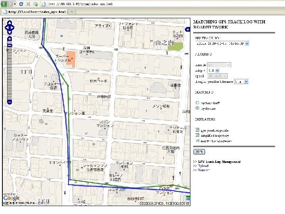The image size is (285, 214).
Task: Click the page icon beside the URL
Action: click(44, 4)
